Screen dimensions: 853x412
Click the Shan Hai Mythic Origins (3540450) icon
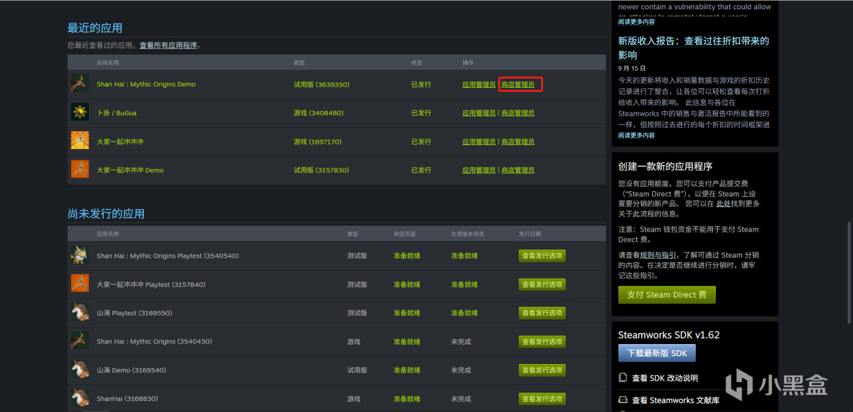pyautogui.click(x=80, y=341)
